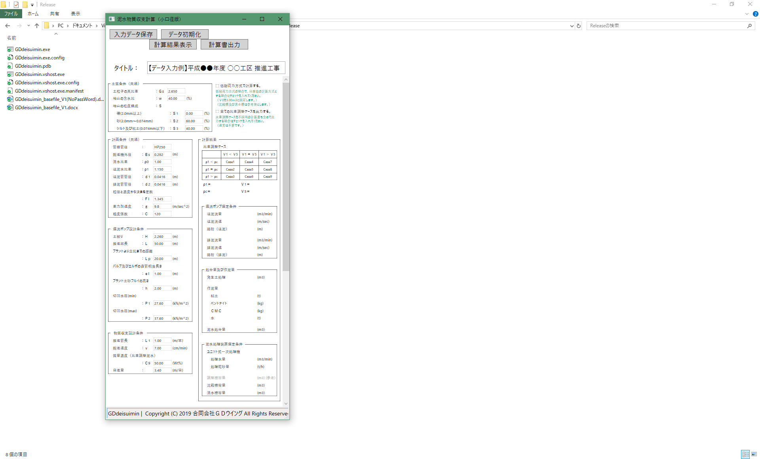
Task: Click the GDdeisuimin.exe file icon
Action: 10,49
